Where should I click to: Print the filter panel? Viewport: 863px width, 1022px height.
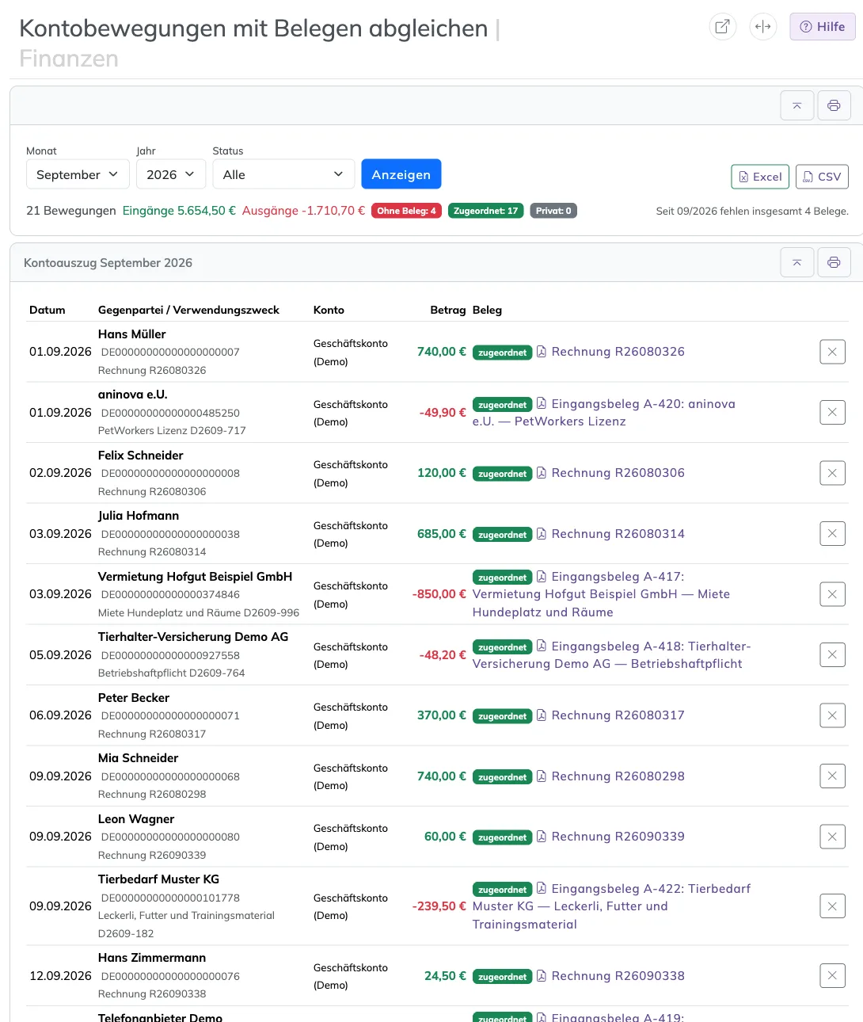coord(834,105)
